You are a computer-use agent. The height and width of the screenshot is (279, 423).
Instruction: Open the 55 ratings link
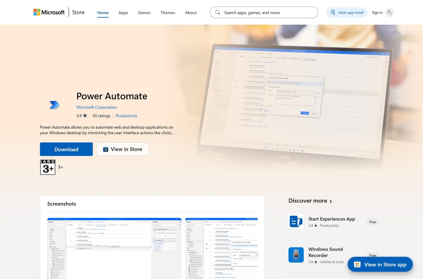[x=102, y=116]
